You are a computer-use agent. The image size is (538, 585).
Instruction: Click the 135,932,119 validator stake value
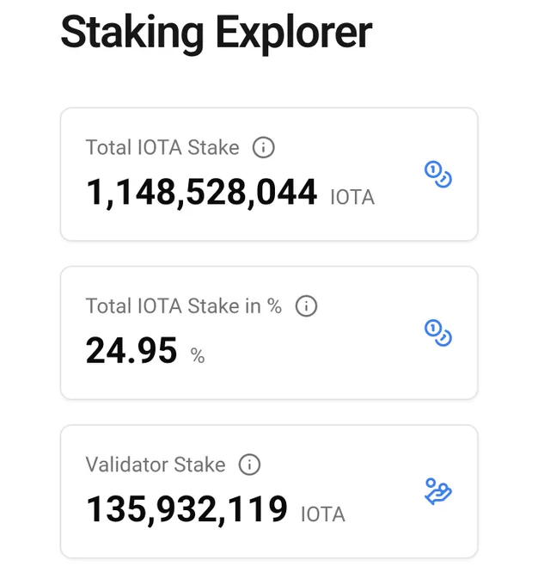click(x=186, y=509)
